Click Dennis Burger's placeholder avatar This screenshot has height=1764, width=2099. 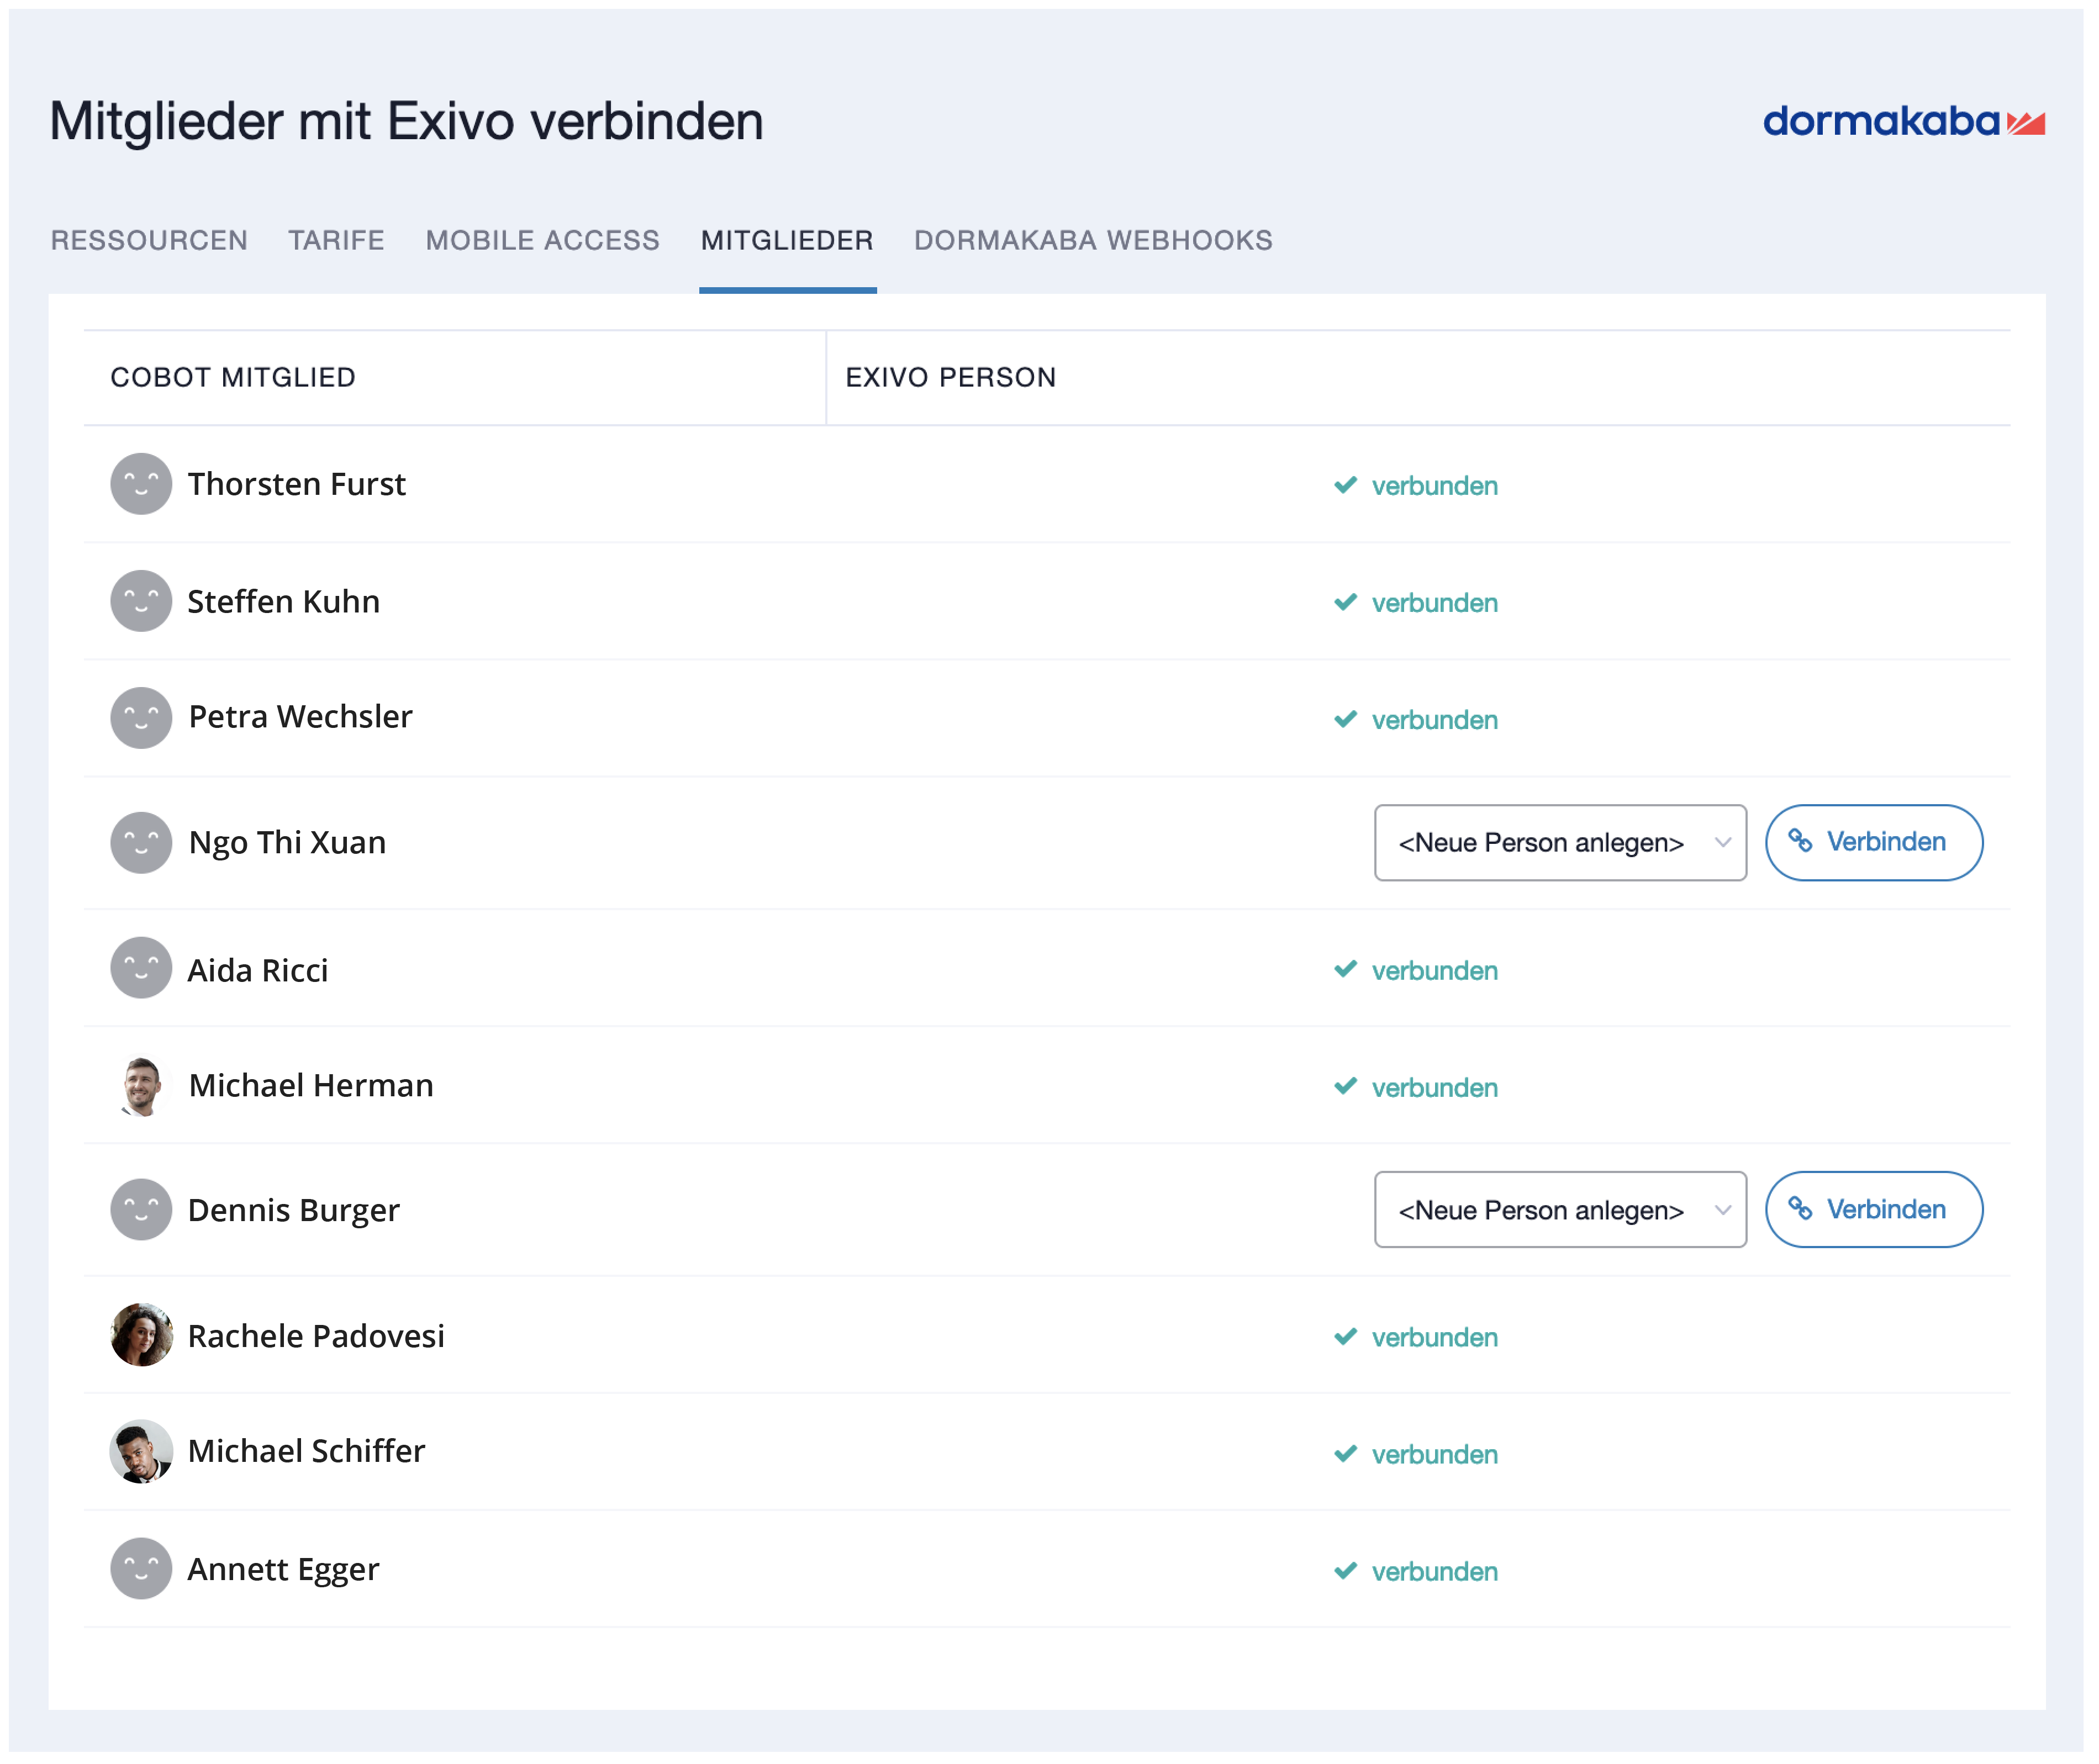click(x=141, y=1211)
